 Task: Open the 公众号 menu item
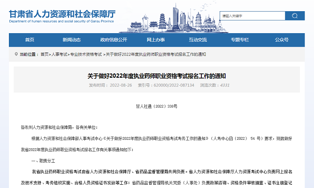pos(282,40)
